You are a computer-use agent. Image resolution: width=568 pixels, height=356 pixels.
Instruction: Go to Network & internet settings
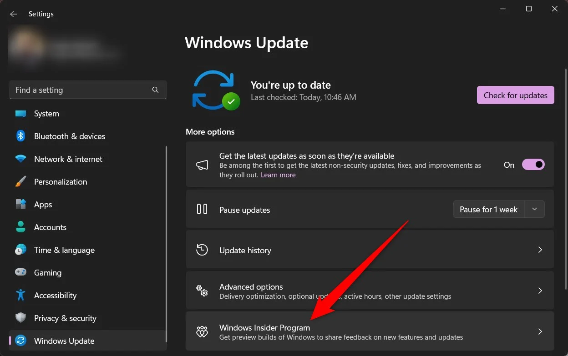click(x=88, y=159)
